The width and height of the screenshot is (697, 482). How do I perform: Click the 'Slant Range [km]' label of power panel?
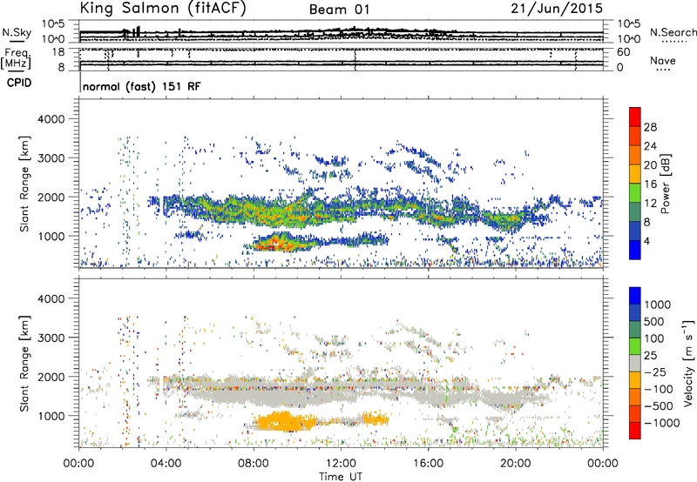tap(24, 184)
